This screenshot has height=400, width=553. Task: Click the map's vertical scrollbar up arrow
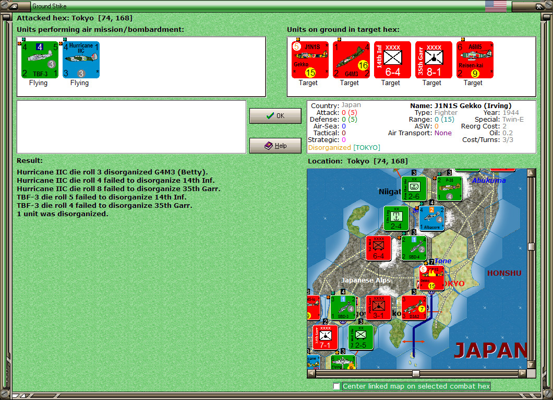531,173
